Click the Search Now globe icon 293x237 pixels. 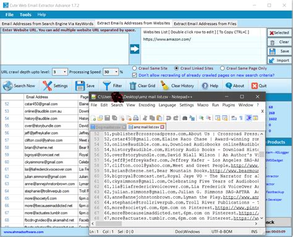click(8, 86)
